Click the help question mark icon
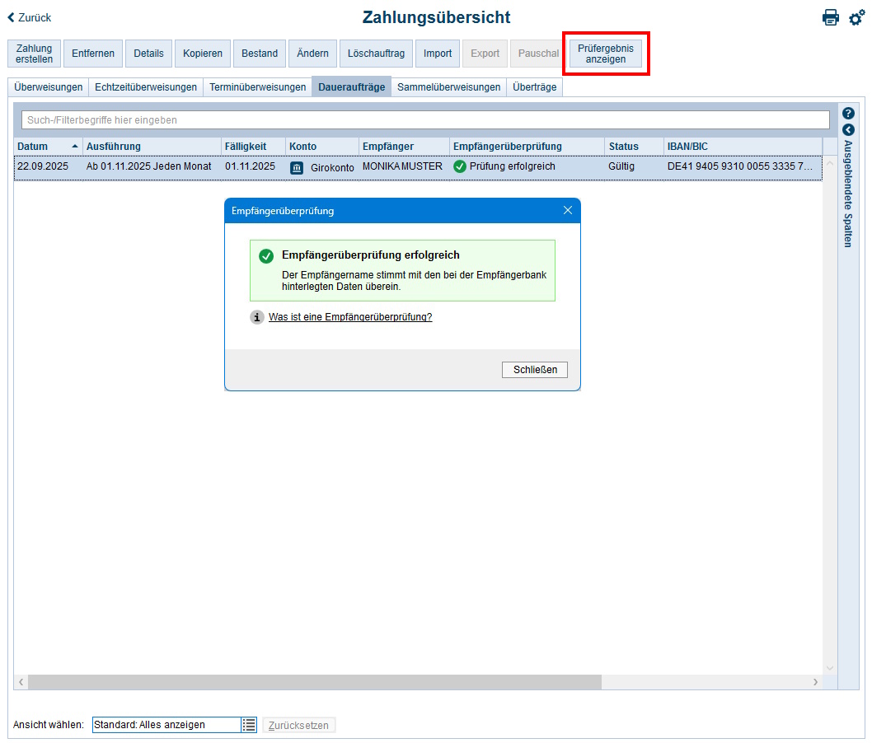Viewport: 872px width, 743px height. pyautogui.click(x=848, y=114)
